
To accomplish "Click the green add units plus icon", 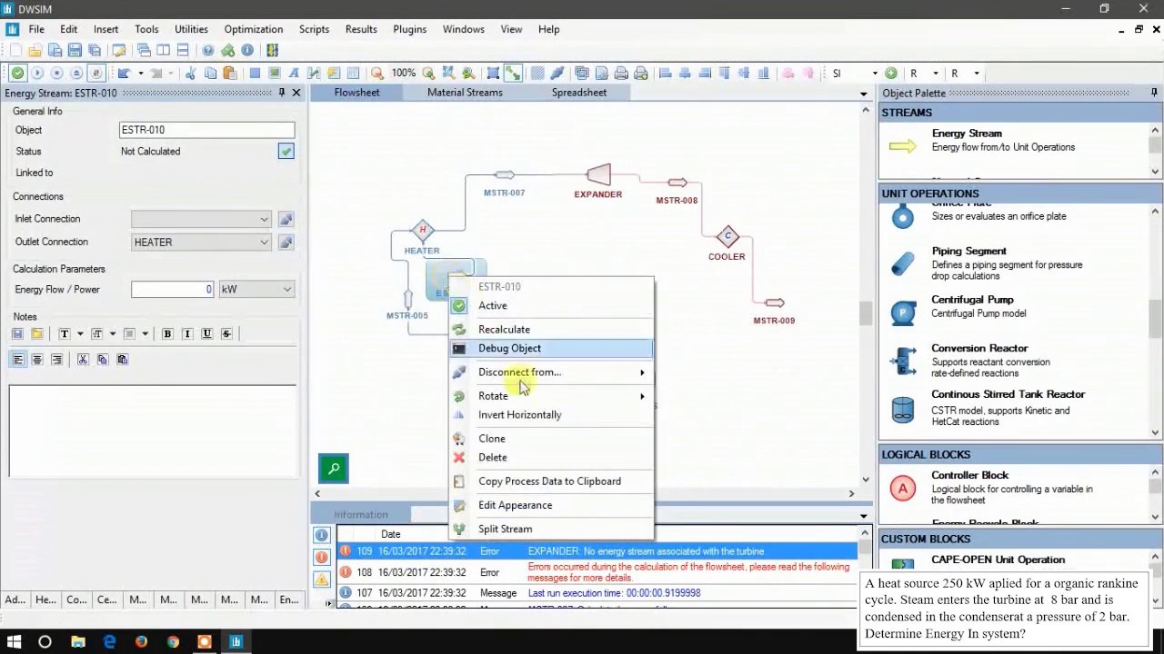I will point(891,73).
